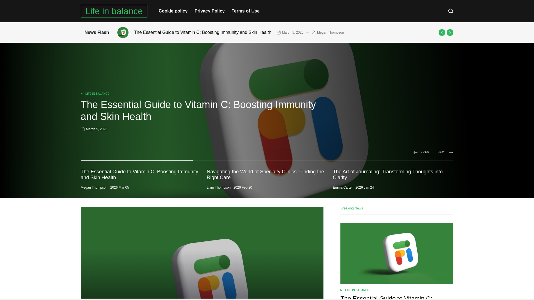Open the Privacy Policy menu item
The height and width of the screenshot is (300, 534).
(209, 11)
